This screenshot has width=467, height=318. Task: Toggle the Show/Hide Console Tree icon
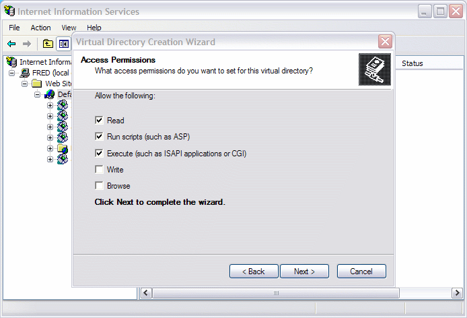pos(63,44)
